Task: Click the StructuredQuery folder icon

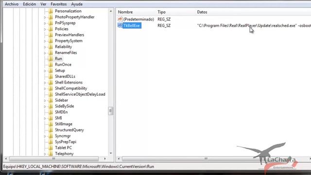Action: click(51, 130)
